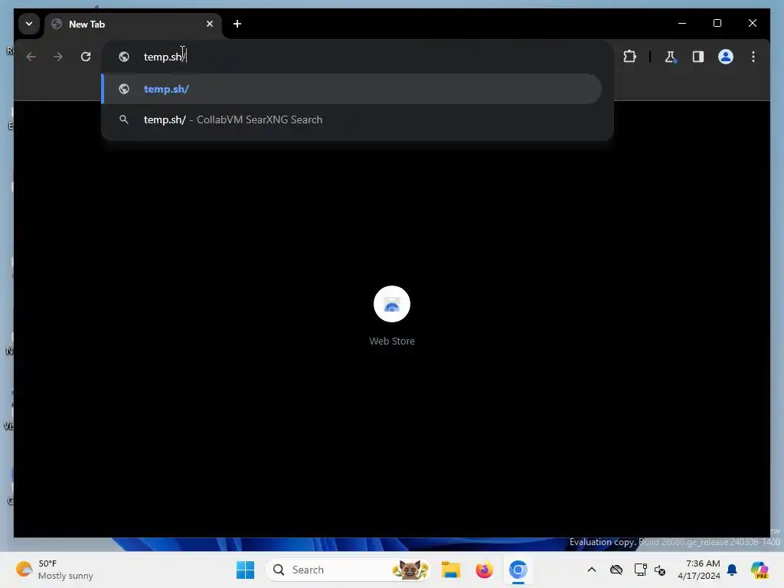The width and height of the screenshot is (784, 588).
Task: Click the search highlight image in taskbar
Action: click(410, 570)
